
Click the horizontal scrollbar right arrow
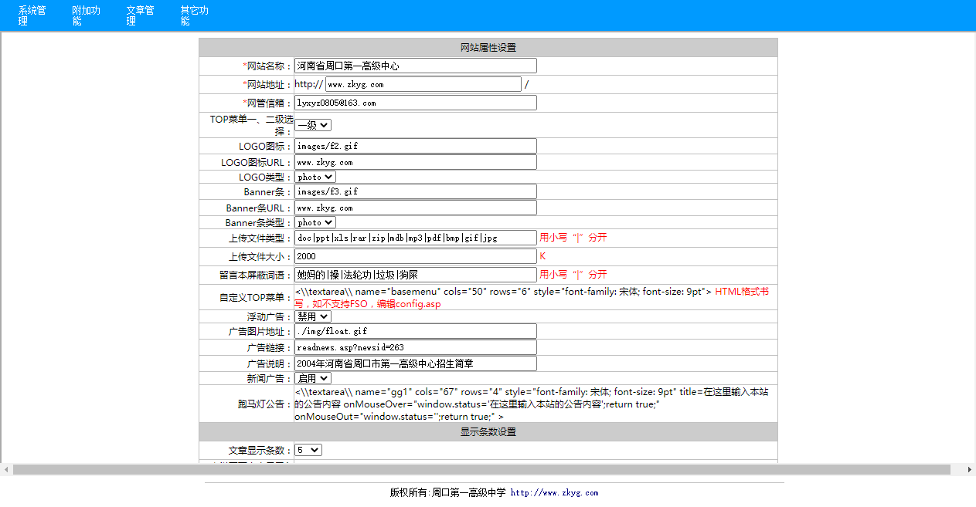(970, 469)
